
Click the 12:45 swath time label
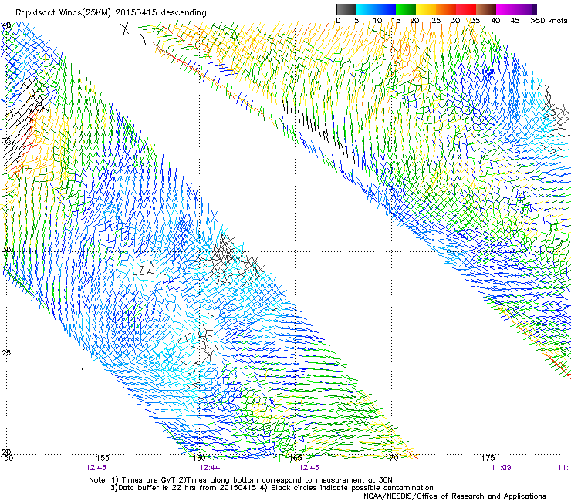309,468
